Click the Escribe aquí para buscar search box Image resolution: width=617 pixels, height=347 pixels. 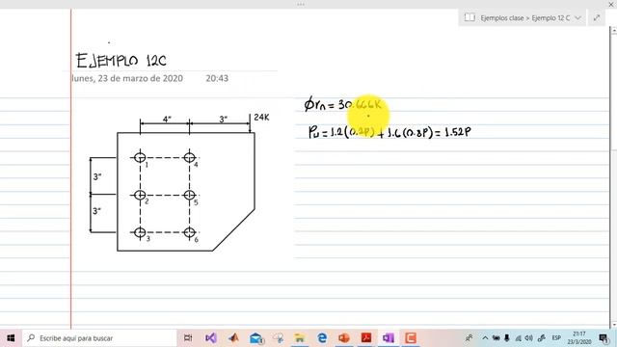pyautogui.click(x=99, y=338)
